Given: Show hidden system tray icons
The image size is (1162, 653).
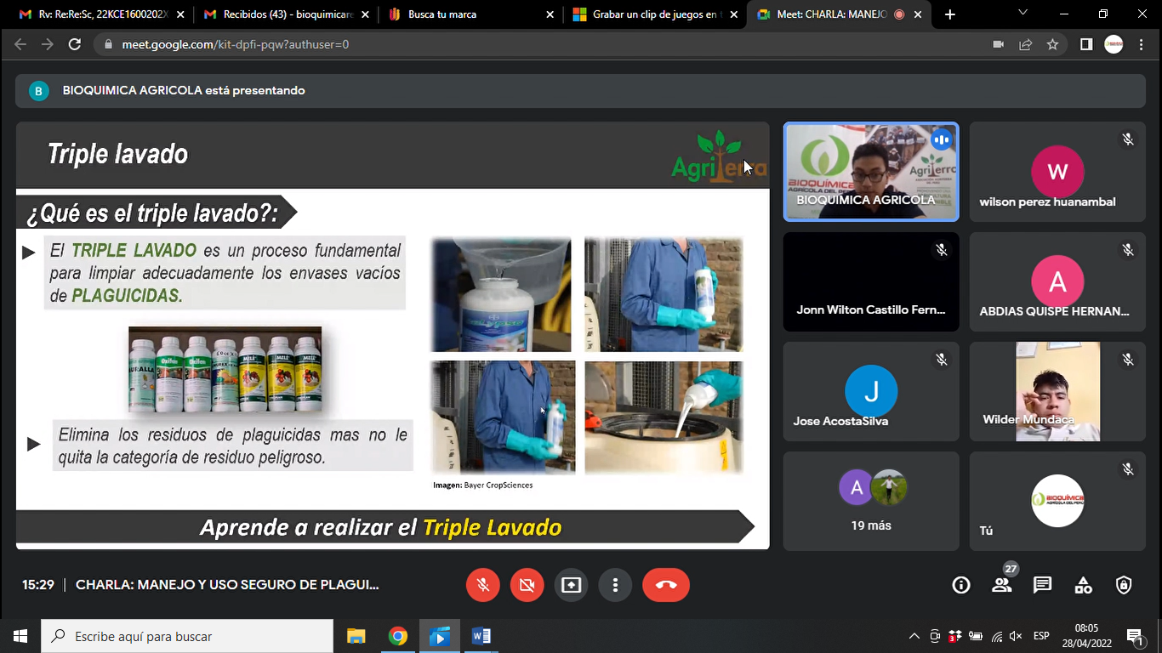Looking at the screenshot, I should coord(914,636).
